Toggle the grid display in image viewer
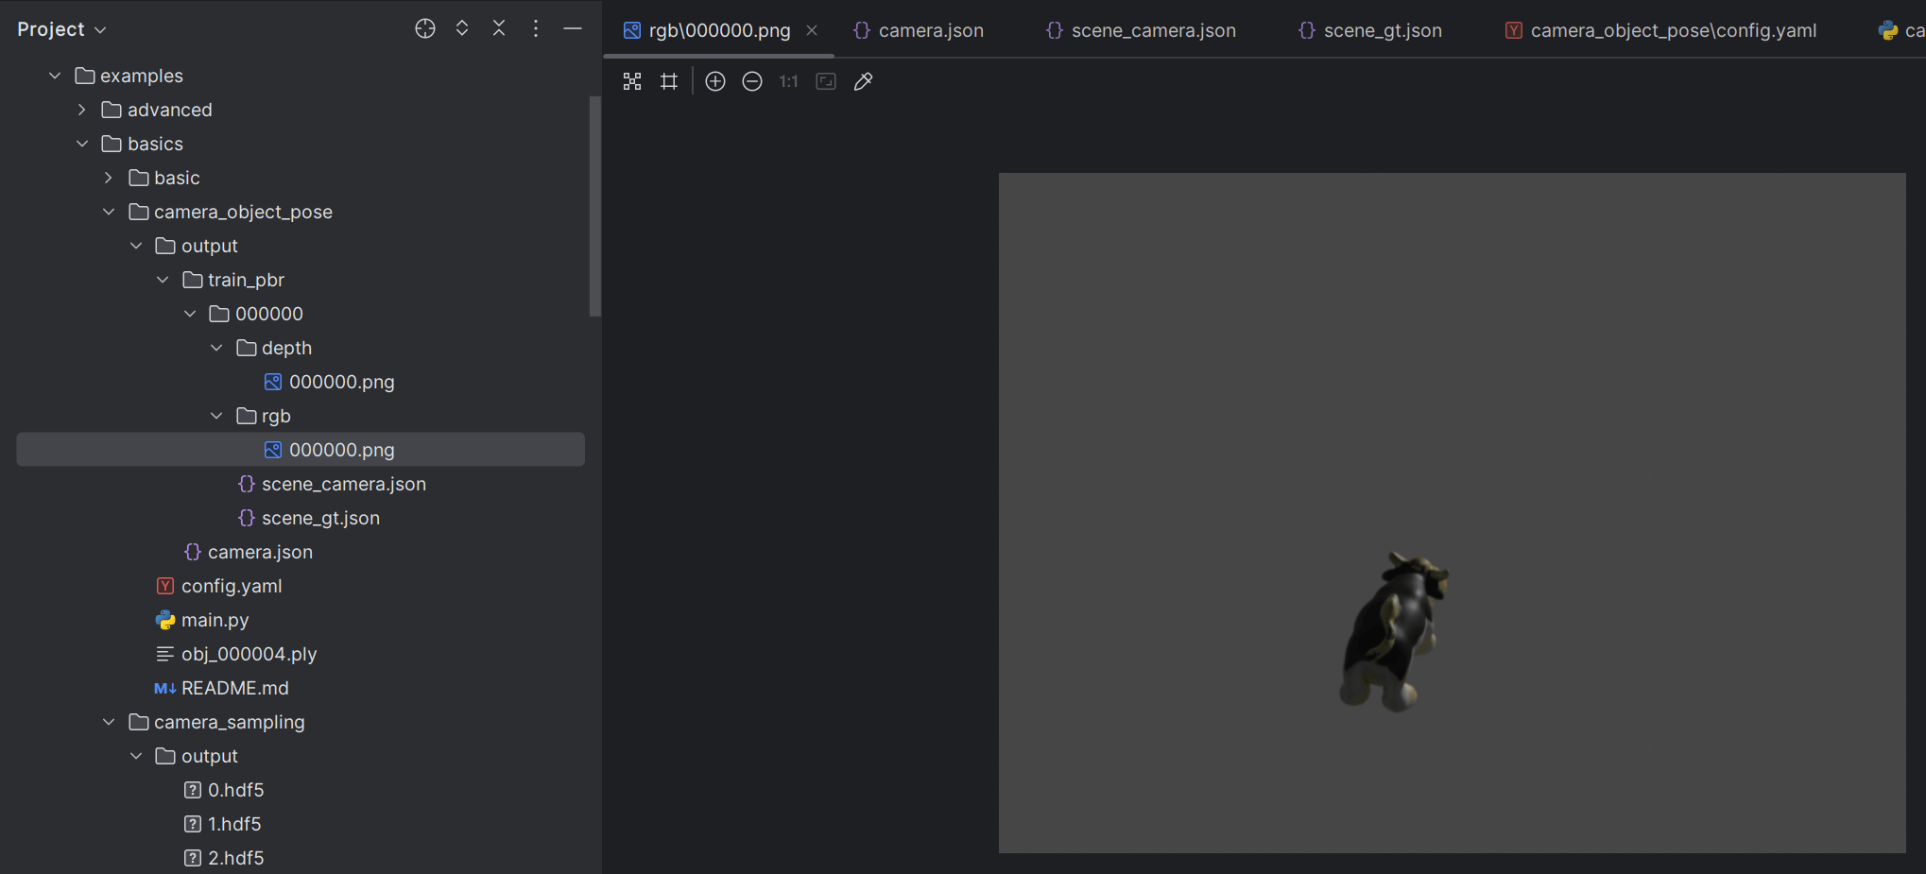The height and width of the screenshot is (874, 1926). [669, 82]
